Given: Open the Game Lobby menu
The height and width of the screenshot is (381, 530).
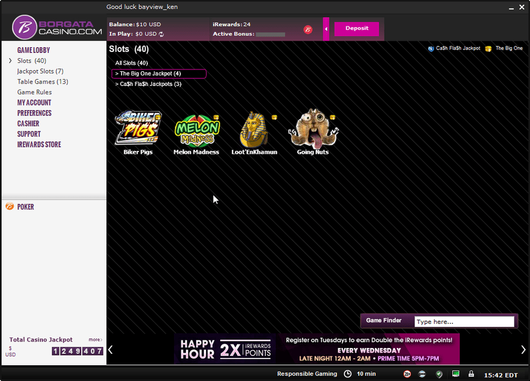Looking at the screenshot, I should [34, 51].
